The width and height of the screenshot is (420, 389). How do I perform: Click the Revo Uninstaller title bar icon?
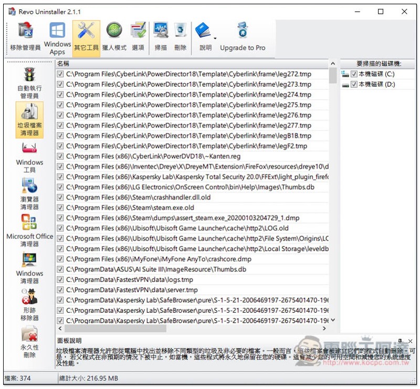pyautogui.click(x=12, y=12)
